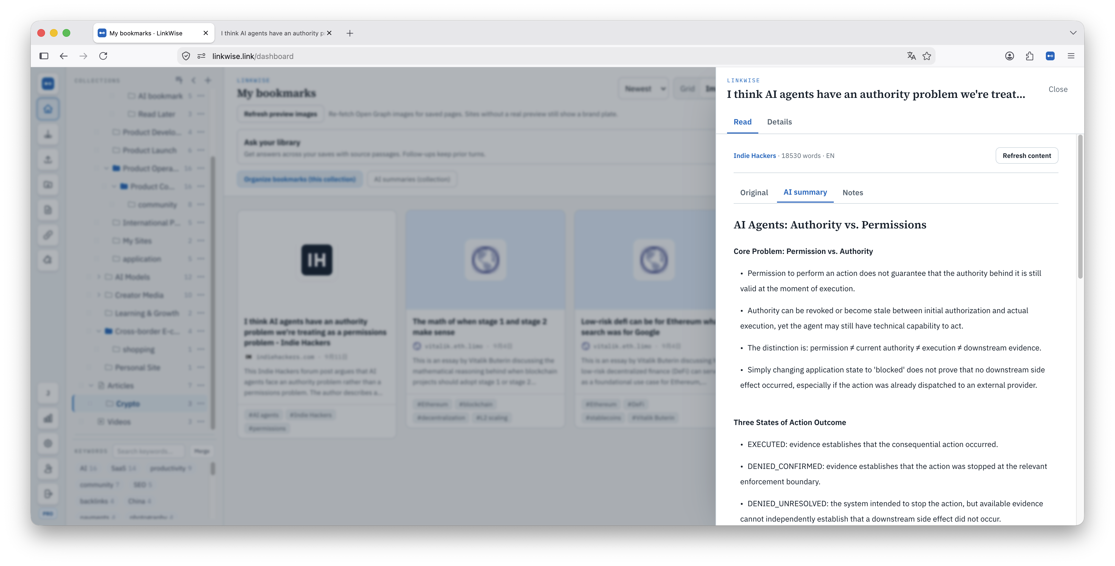Click AI summaries (collection) button
Screen dimensions: 1115x566
coord(412,179)
